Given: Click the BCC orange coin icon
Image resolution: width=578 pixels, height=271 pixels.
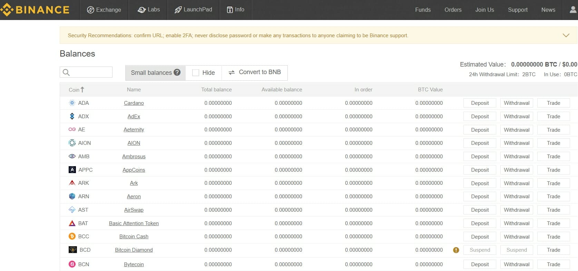Looking at the screenshot, I should tap(72, 236).
